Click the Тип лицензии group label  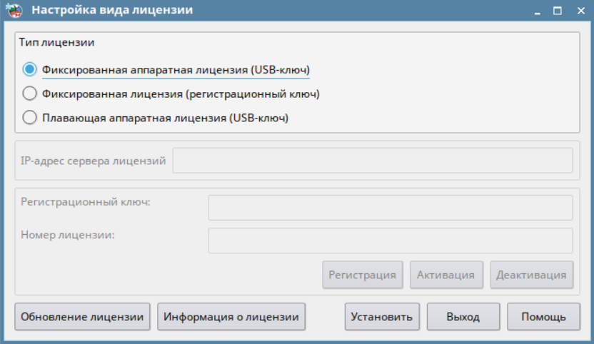[x=57, y=42]
